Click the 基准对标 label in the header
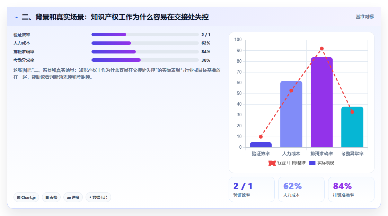388x216 pixels. pos(364,17)
